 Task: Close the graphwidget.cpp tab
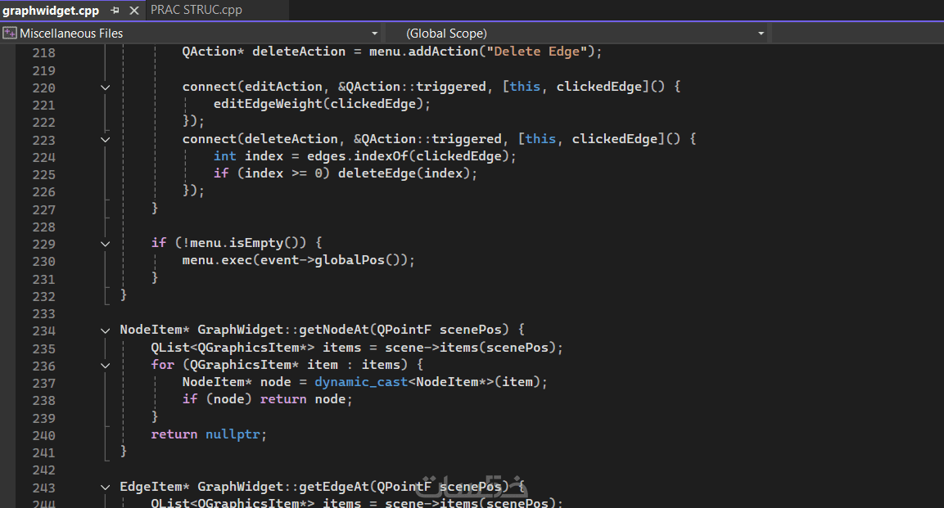(134, 10)
